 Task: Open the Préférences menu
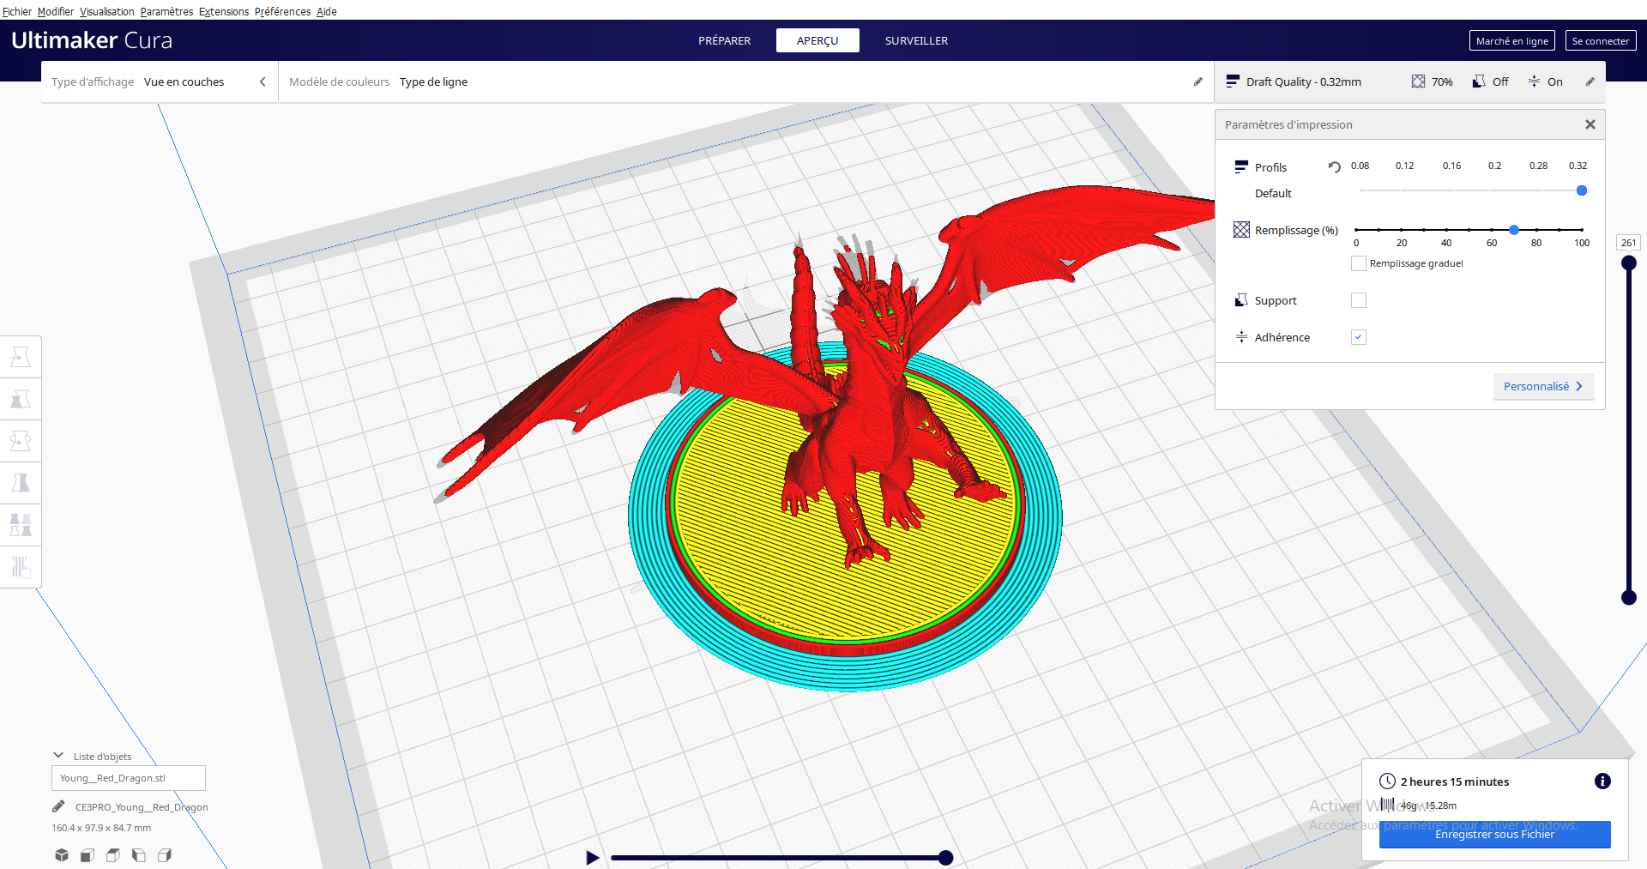coord(282,11)
